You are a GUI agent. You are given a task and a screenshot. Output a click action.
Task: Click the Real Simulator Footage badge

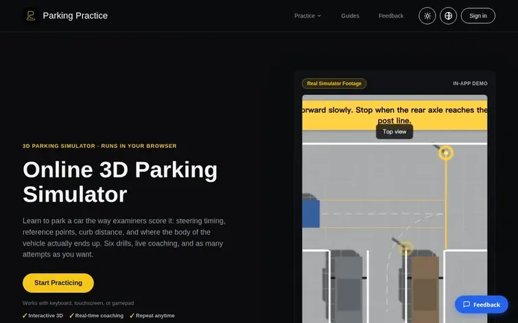coord(334,83)
